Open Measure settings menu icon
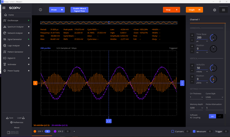 coord(210,131)
